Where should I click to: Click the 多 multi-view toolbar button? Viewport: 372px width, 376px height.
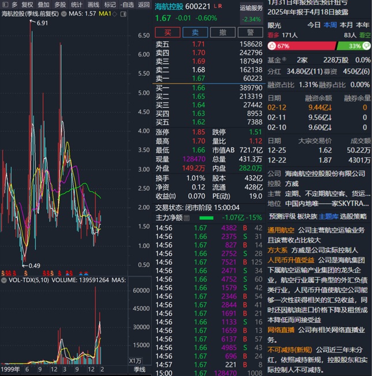(x=14, y=5)
